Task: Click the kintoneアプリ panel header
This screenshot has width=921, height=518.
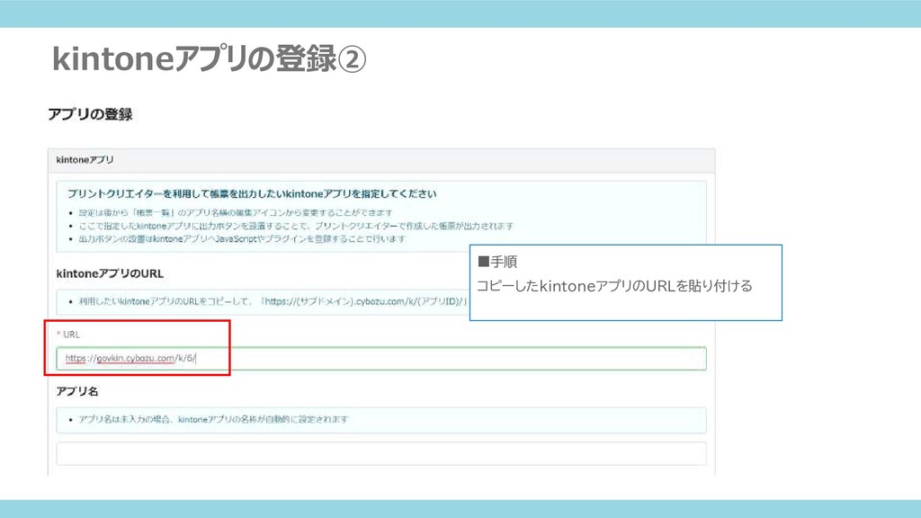Action: (381, 160)
